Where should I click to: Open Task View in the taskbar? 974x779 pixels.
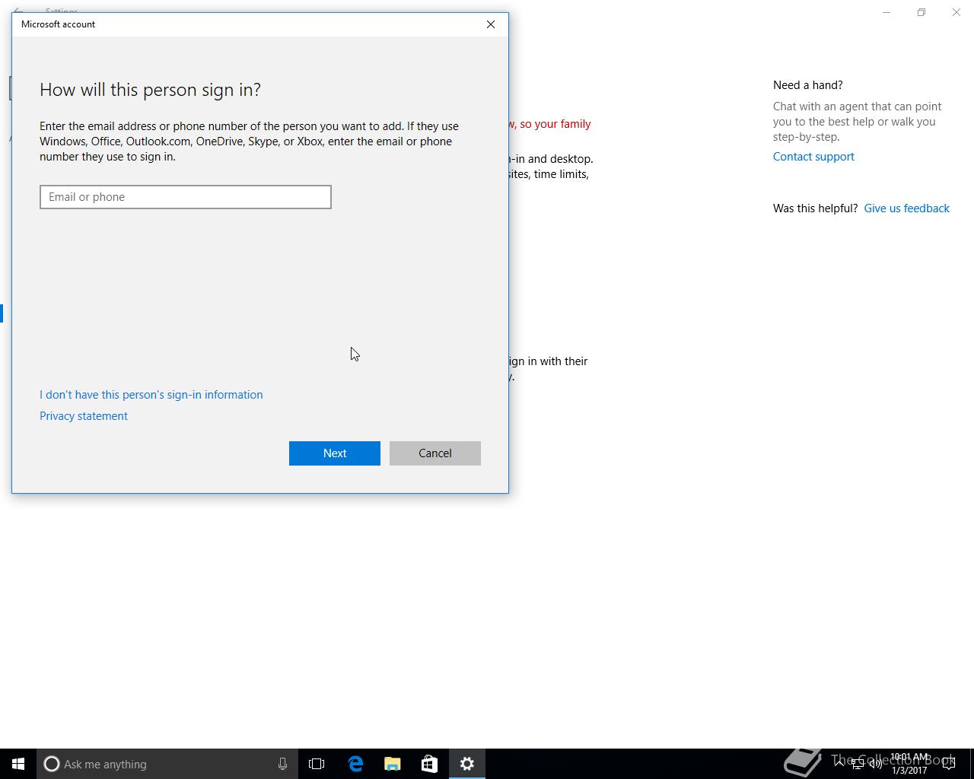click(317, 764)
